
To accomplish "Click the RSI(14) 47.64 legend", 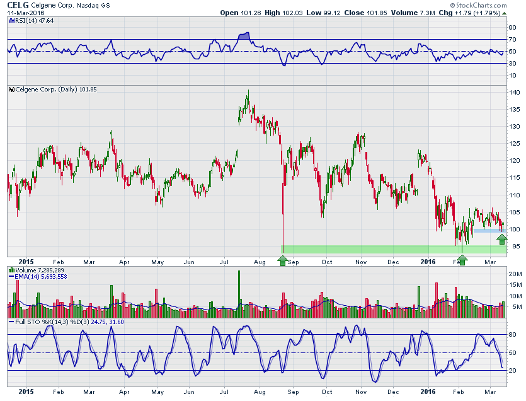I will [34, 21].
